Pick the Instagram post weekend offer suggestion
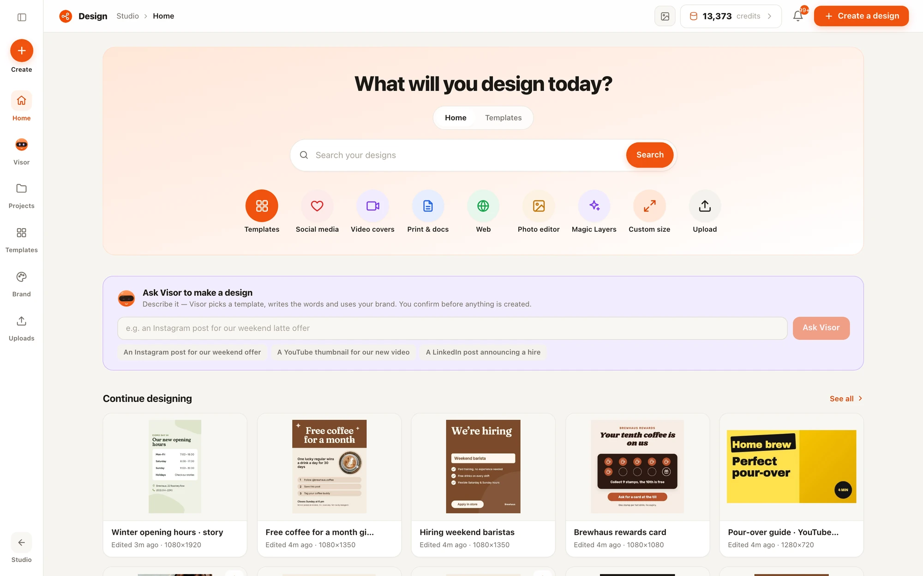Image resolution: width=923 pixels, height=576 pixels. [192, 352]
